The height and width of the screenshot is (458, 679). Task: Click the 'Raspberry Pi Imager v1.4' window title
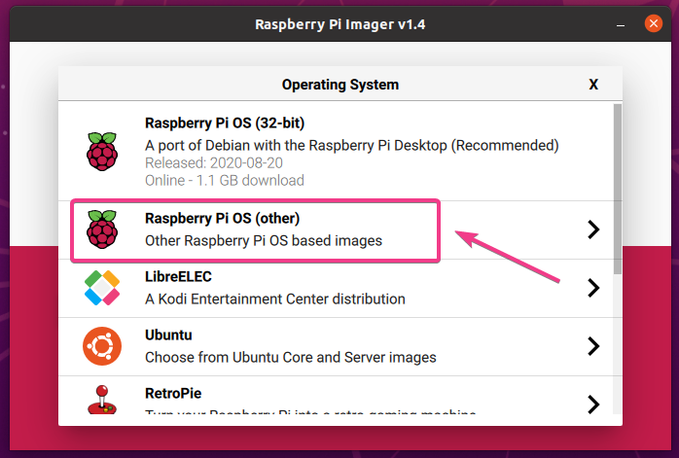point(339,24)
